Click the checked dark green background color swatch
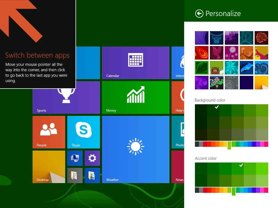 point(213,110)
